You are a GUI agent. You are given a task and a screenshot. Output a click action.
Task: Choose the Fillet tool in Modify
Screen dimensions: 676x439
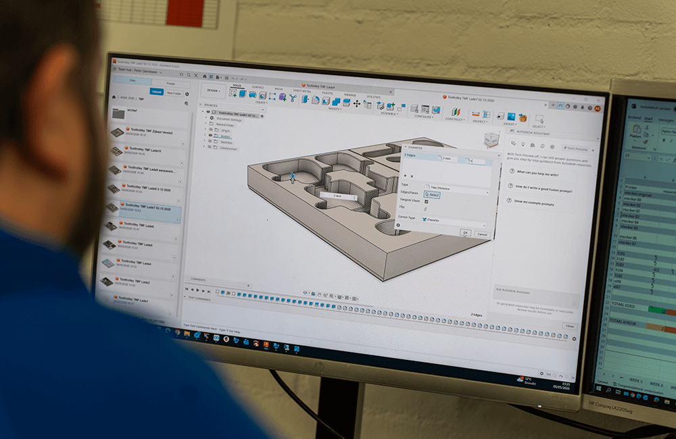point(316,100)
